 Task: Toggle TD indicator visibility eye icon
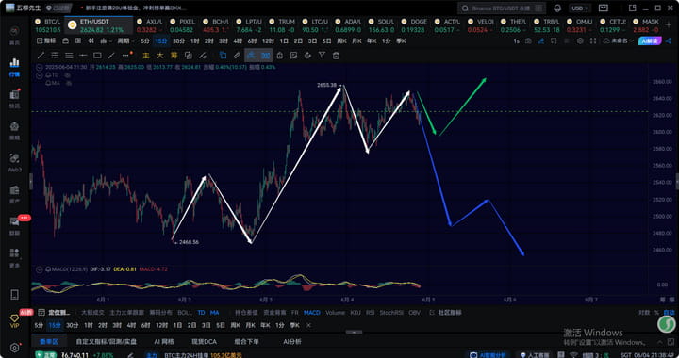[68, 75]
